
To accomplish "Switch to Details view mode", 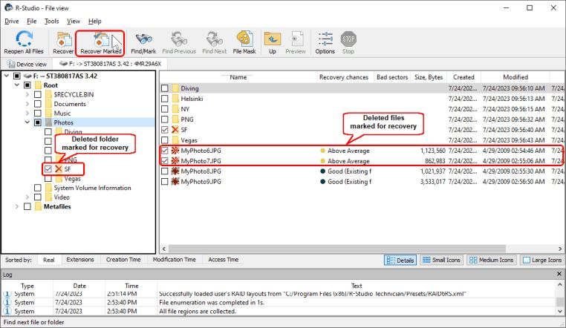I will click(400, 260).
